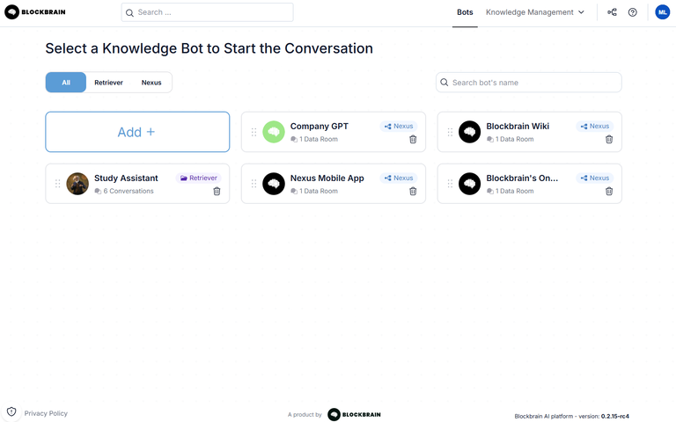Click trash icon on Blockbrain Wiki card
The image size is (676, 422).
[x=608, y=140]
